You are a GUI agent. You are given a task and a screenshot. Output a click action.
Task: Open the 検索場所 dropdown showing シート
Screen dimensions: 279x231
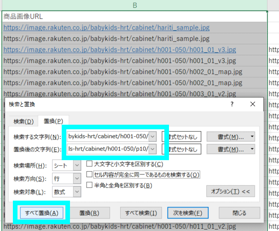(x=67, y=165)
